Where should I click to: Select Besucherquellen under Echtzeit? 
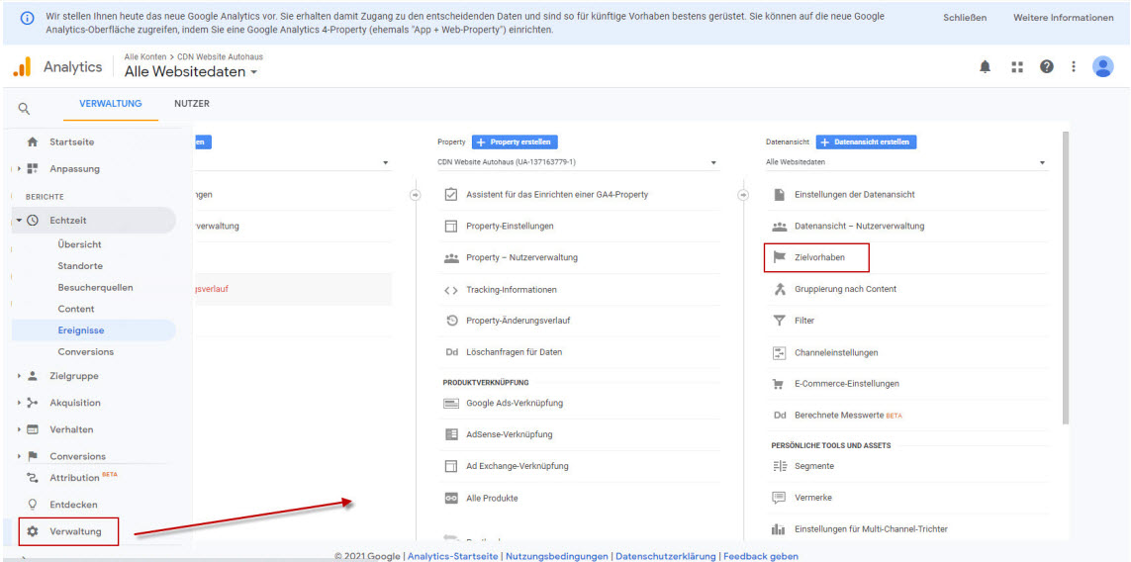95,287
